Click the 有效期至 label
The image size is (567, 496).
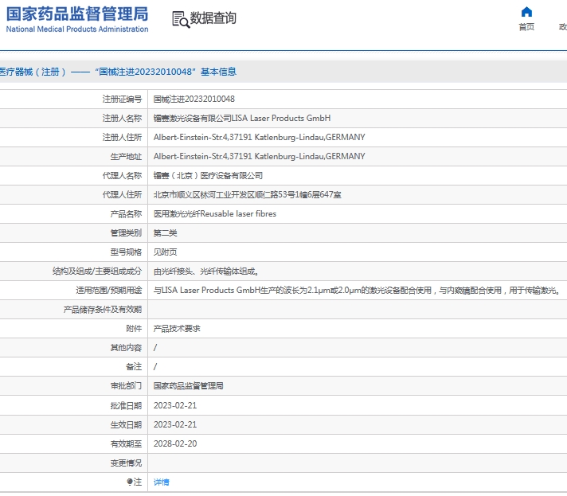(x=126, y=444)
